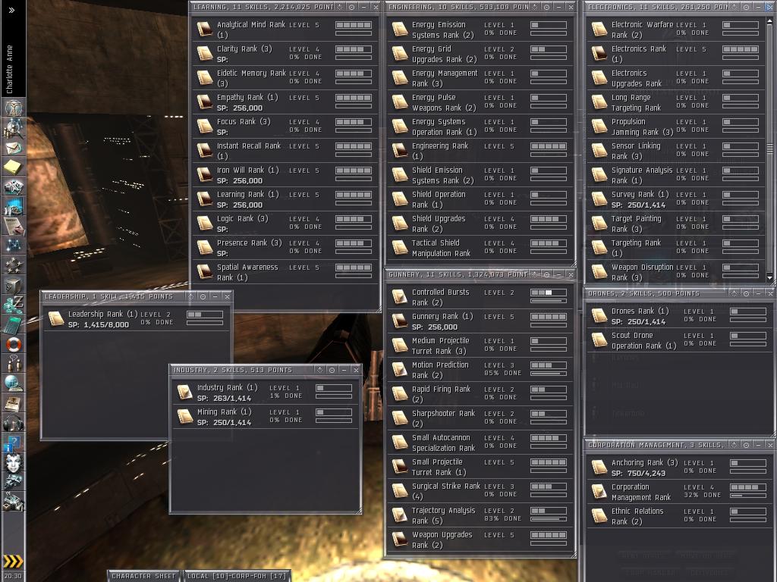The width and height of the screenshot is (777, 582).
Task: Toggle pin circle on Drones window
Action: click(747, 293)
